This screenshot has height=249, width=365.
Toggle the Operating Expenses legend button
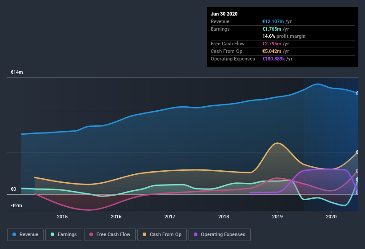tap(220, 235)
